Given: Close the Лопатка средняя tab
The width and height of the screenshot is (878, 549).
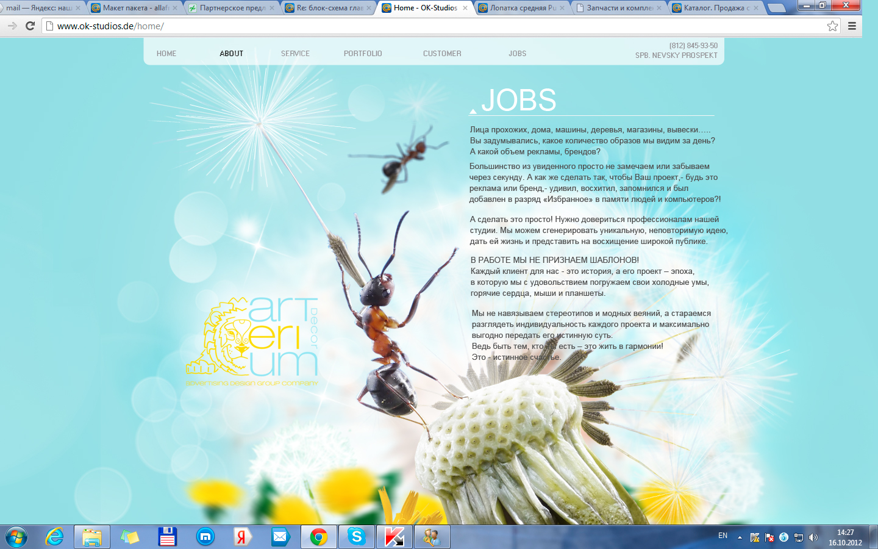Looking at the screenshot, I should tap(562, 8).
